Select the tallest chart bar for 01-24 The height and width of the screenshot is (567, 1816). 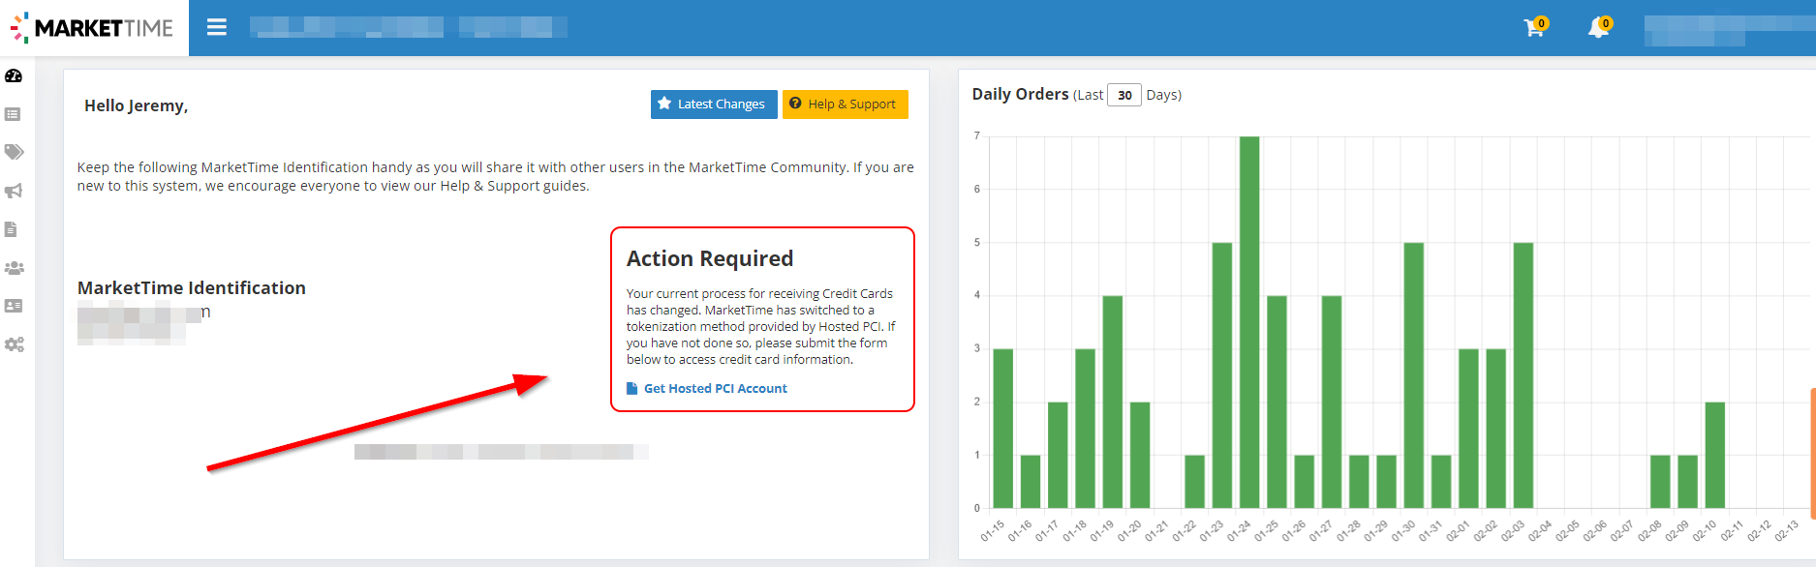(x=1249, y=322)
